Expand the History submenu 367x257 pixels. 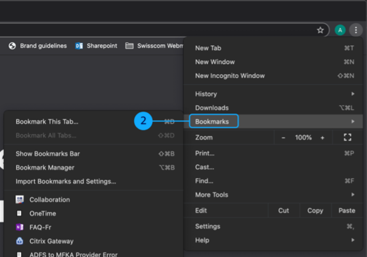coord(274,94)
